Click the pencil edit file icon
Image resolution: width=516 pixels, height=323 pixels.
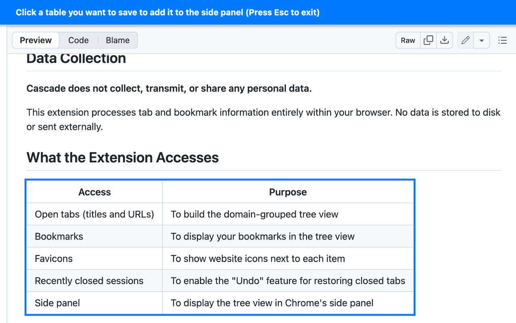point(466,40)
